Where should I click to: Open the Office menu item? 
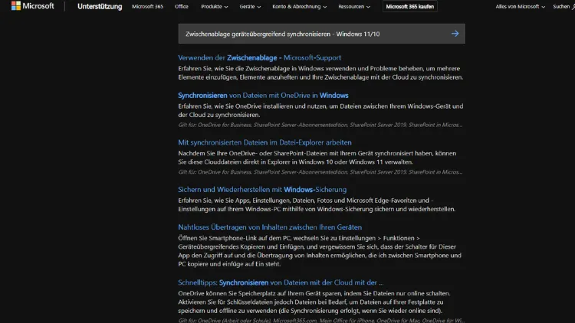(x=182, y=7)
